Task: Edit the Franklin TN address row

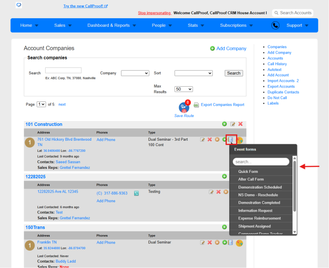Action: pos(202,243)
